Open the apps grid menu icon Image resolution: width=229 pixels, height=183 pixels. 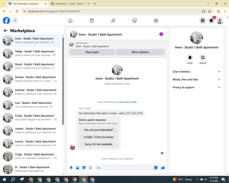tap(202, 21)
